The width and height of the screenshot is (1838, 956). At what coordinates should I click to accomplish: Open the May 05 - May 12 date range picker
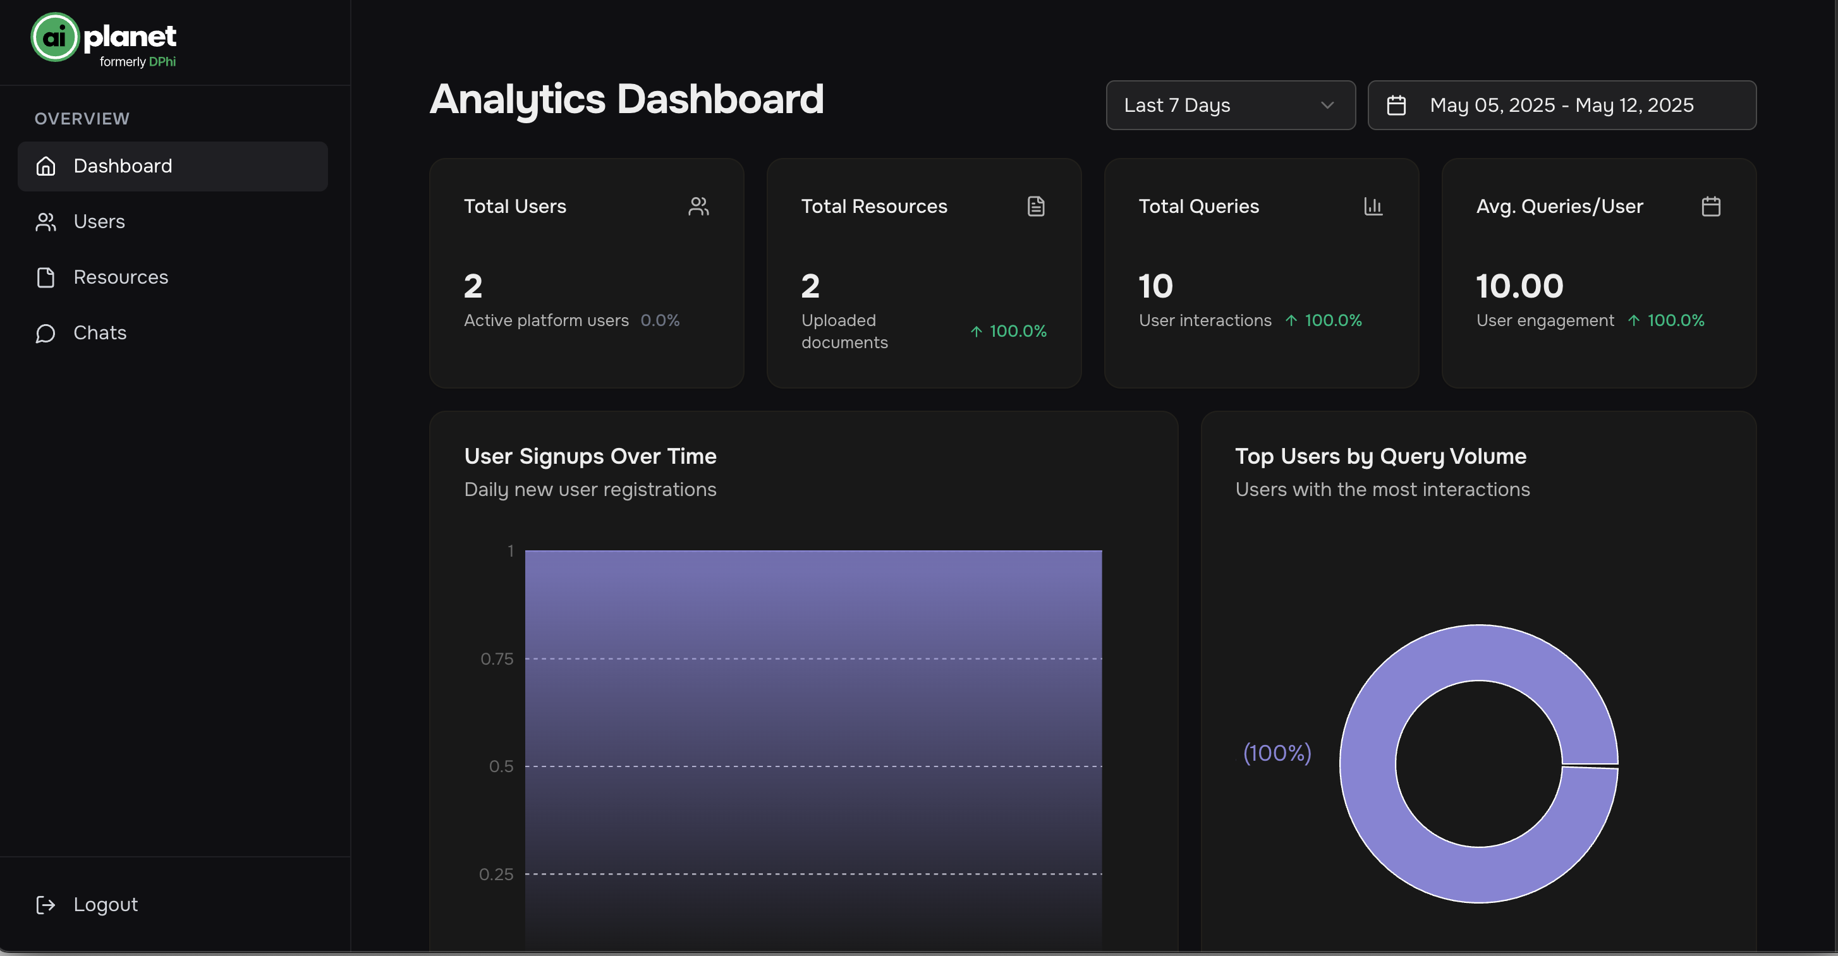tap(1562, 105)
